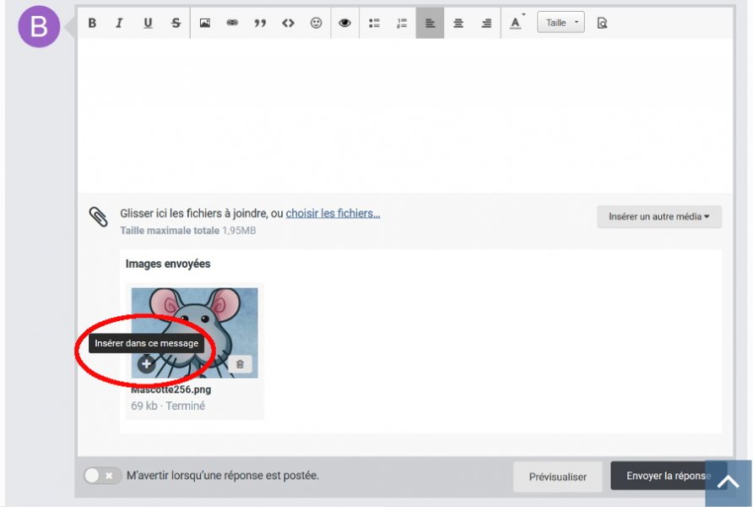Viewport: 753px width, 507px height.
Task: Insert a code block
Action: 288,24
